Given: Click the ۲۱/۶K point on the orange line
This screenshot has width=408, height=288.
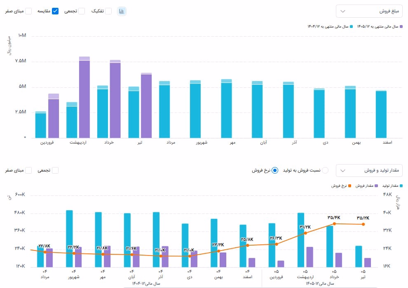Looking at the screenshot, I should point(132,255).
